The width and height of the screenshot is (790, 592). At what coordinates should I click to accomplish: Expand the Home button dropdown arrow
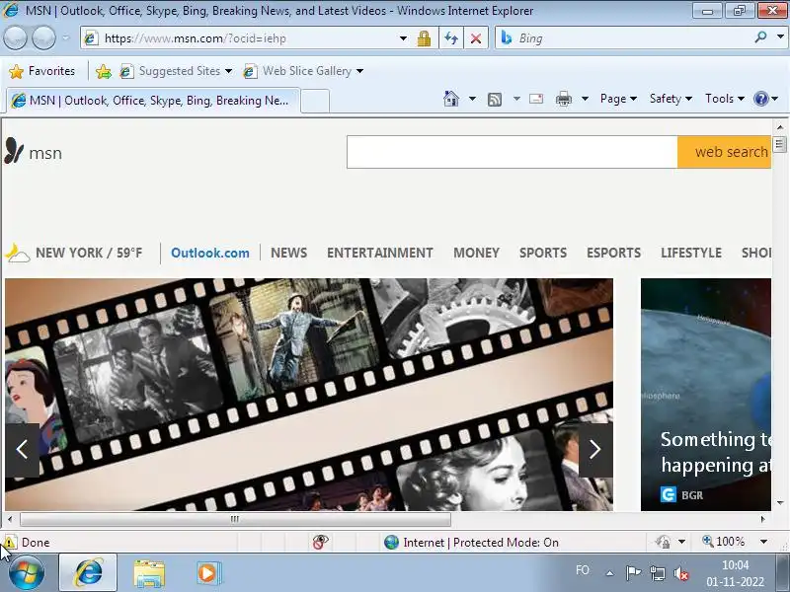472,99
